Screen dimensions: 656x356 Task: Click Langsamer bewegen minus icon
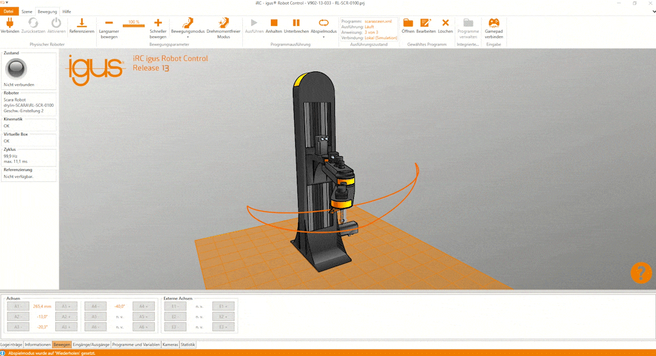[x=109, y=22]
